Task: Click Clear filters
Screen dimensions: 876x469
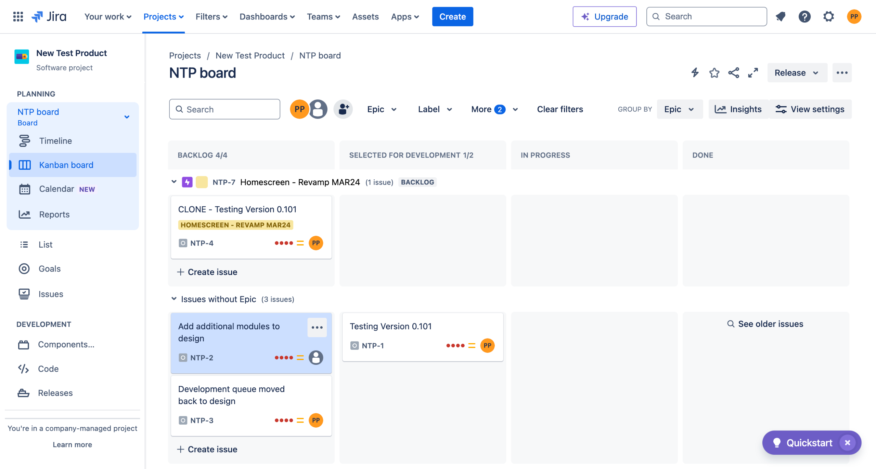Action: 560,109
